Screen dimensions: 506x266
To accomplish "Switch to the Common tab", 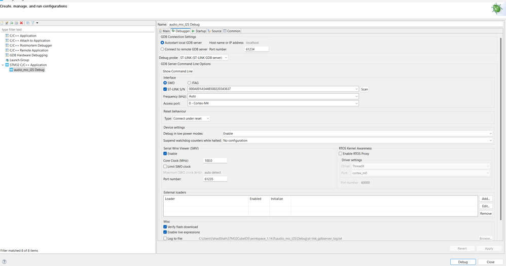I will [232, 31].
